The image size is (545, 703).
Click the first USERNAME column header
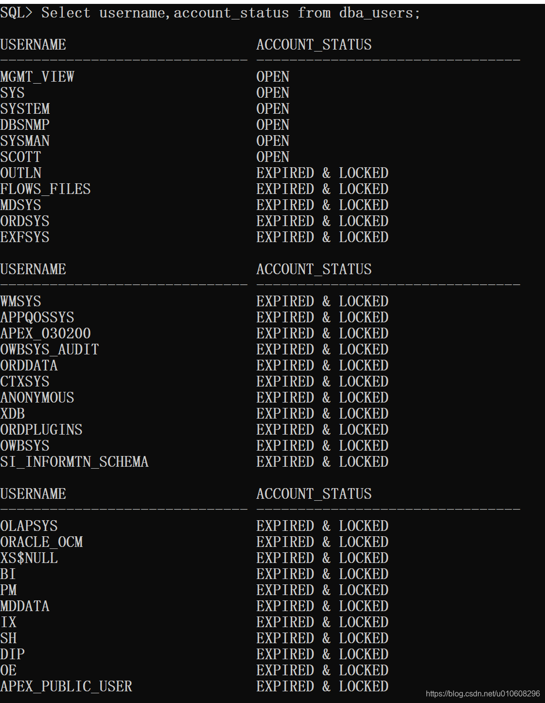33,45
